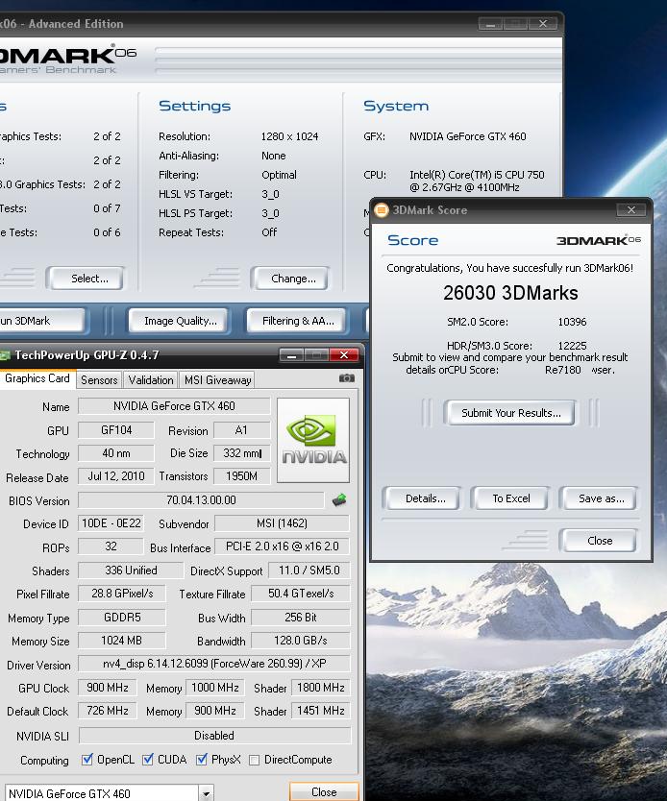Click the Shaders 336 Unified field
The height and width of the screenshot is (801, 667).
pyautogui.click(x=131, y=570)
